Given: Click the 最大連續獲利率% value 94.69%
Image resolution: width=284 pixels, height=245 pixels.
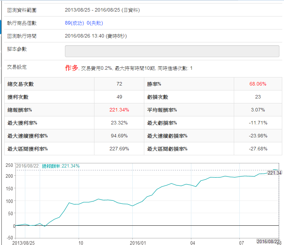Looking at the screenshot, I should [x=119, y=136].
